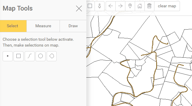
Task: Activate the freehand polygon selection tool
Action: [x=52, y=56]
